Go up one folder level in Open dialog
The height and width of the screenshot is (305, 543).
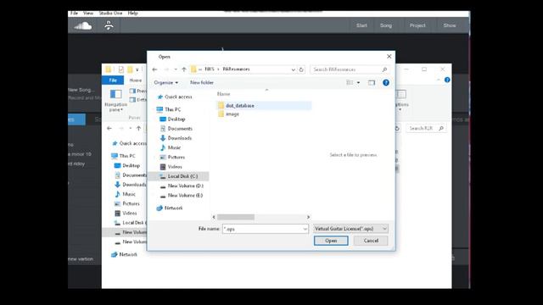tap(184, 69)
